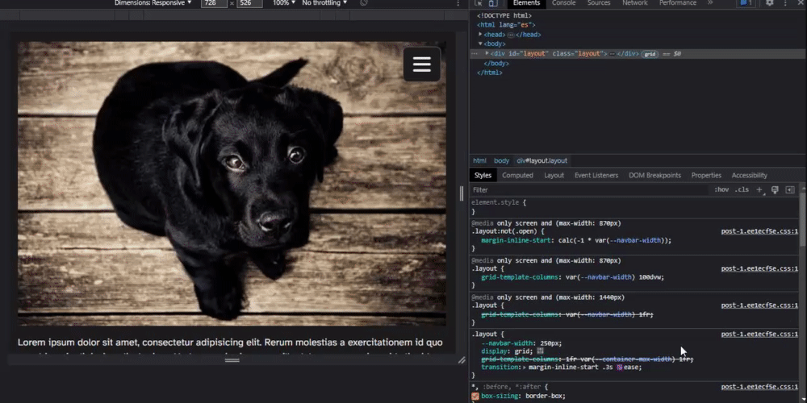The image size is (807, 403).
Task: Click the new style rule plus icon
Action: pos(759,190)
